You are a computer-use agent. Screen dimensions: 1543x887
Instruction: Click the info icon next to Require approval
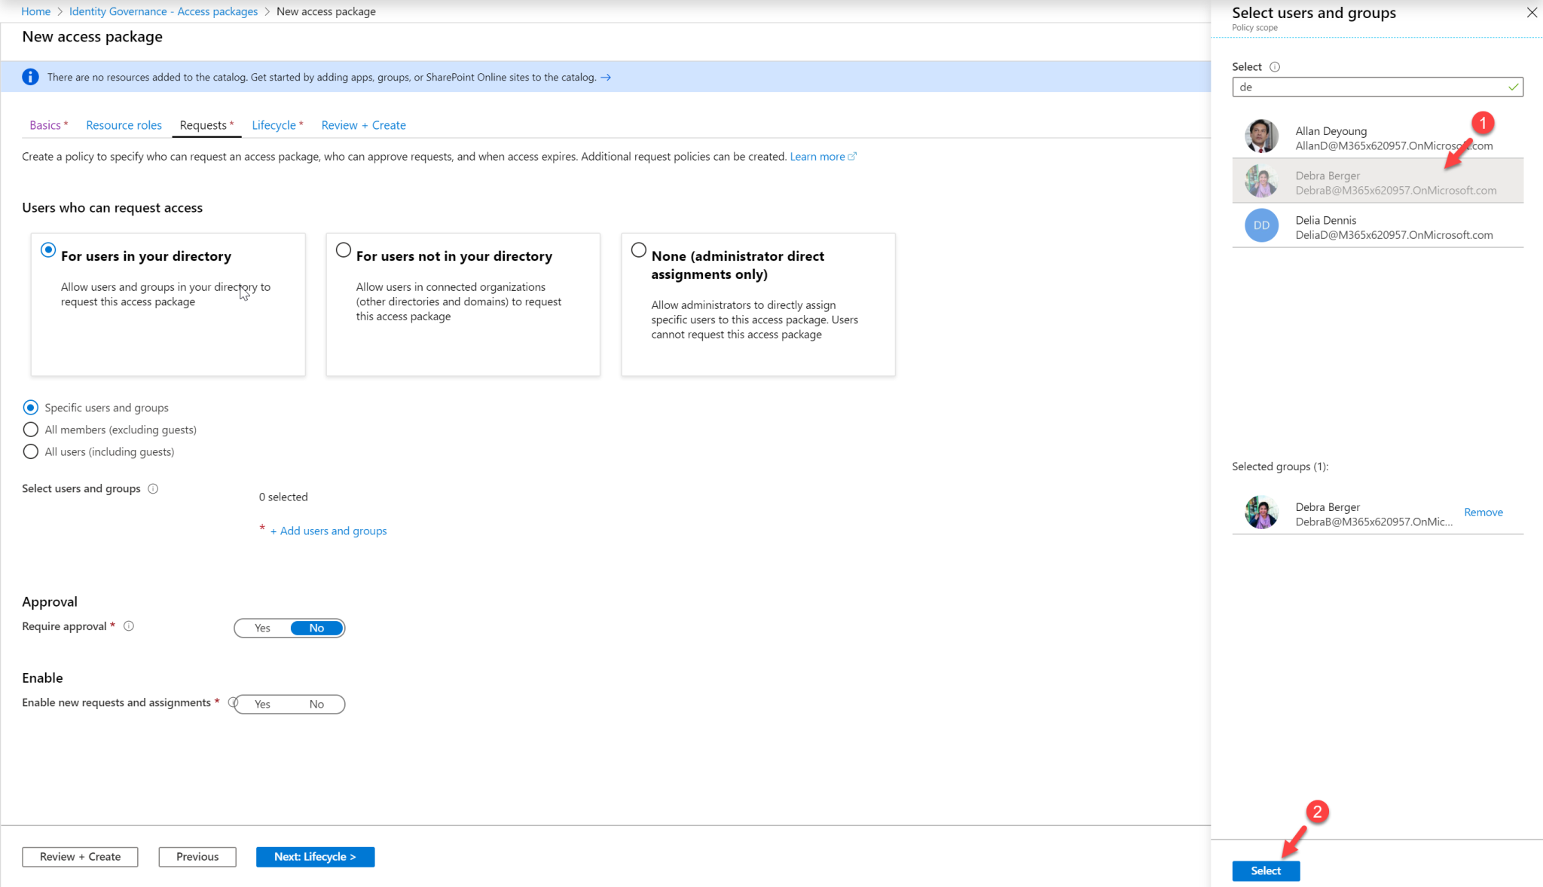pos(129,625)
